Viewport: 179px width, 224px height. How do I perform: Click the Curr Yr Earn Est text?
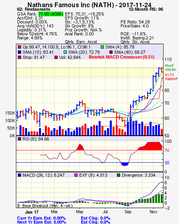tap(41, 218)
